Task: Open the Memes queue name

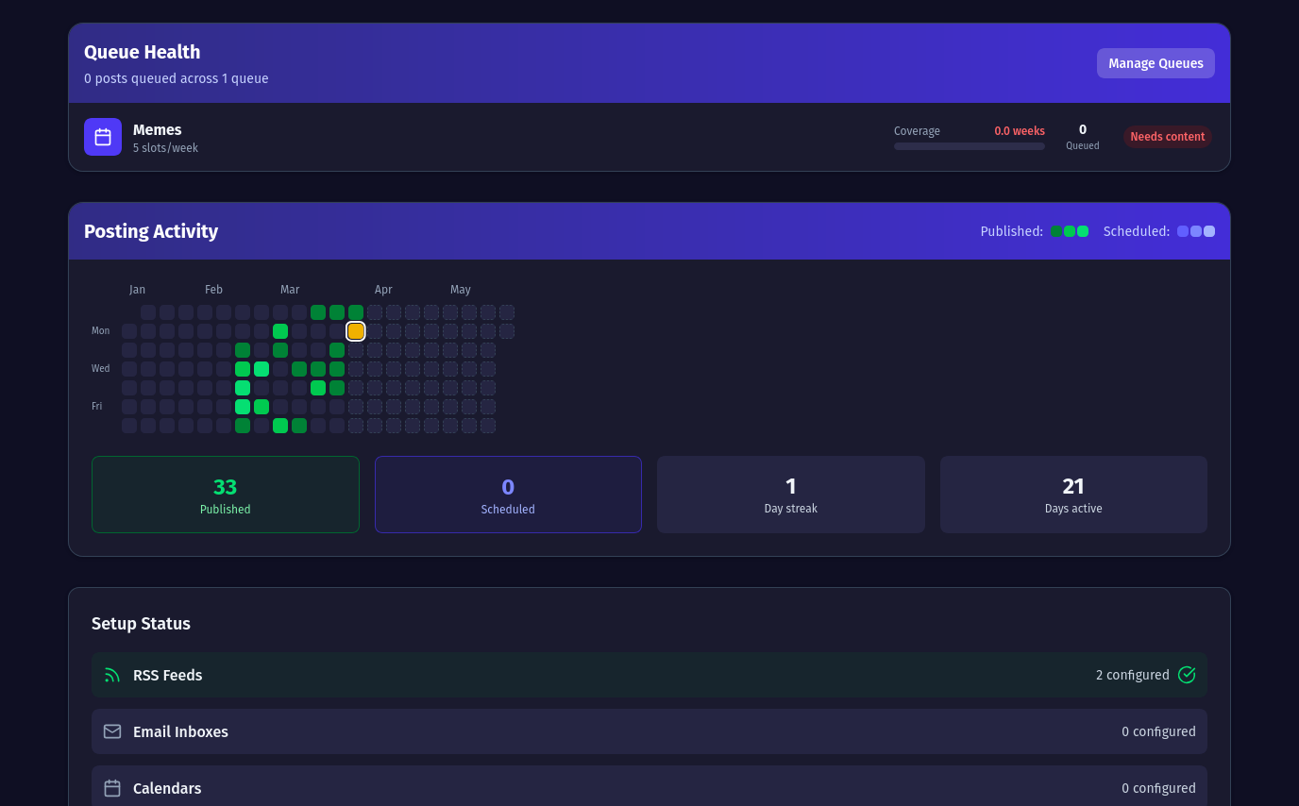Action: 157,129
